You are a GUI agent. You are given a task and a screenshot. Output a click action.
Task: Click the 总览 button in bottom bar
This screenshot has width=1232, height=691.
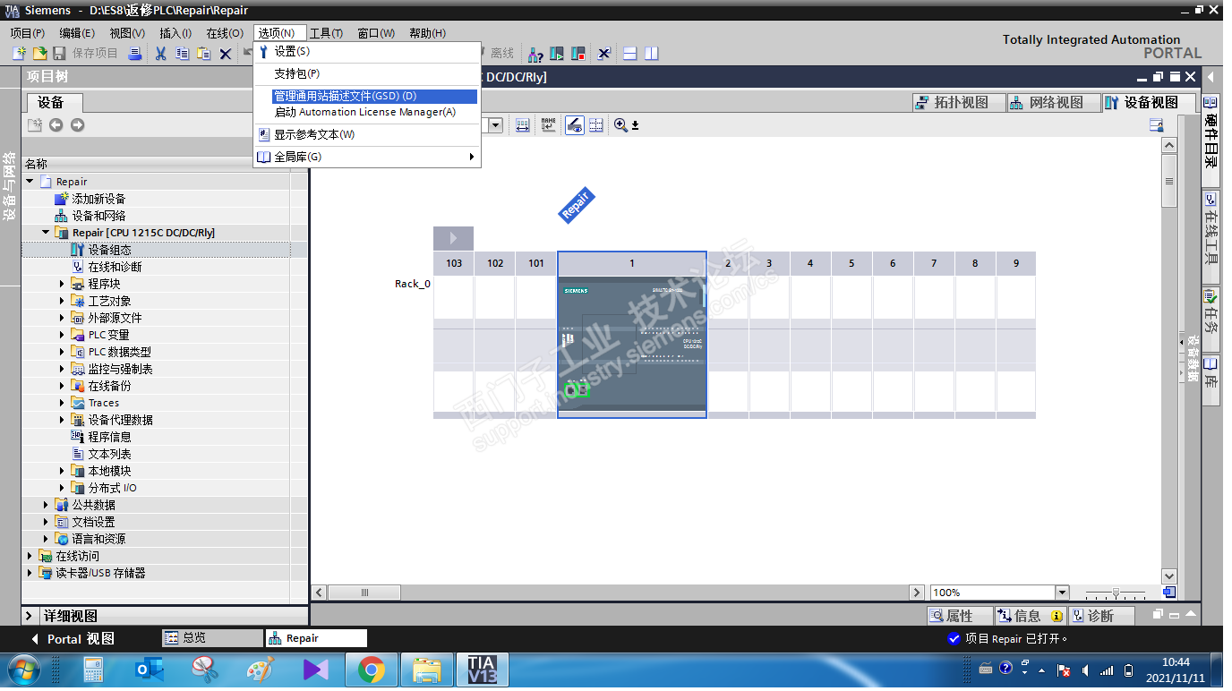(x=212, y=638)
